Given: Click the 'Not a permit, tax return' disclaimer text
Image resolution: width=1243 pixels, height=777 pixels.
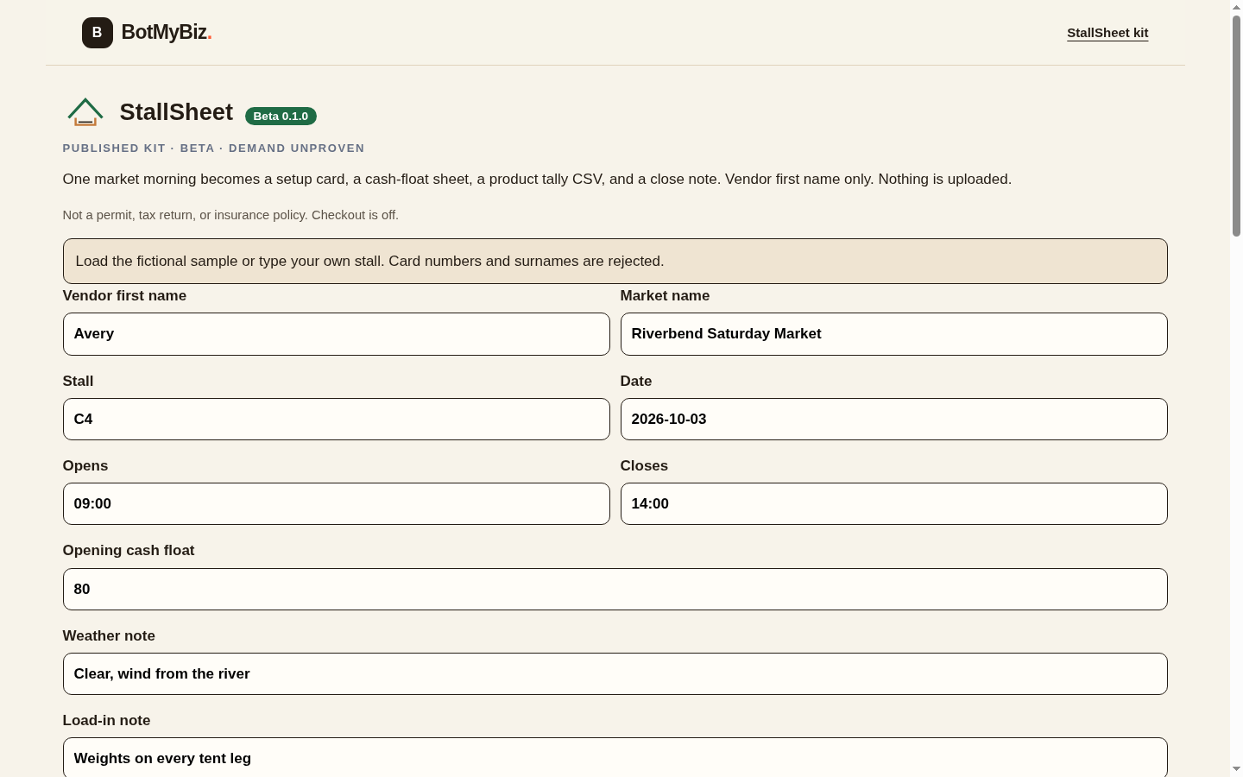Looking at the screenshot, I should [x=230, y=215].
